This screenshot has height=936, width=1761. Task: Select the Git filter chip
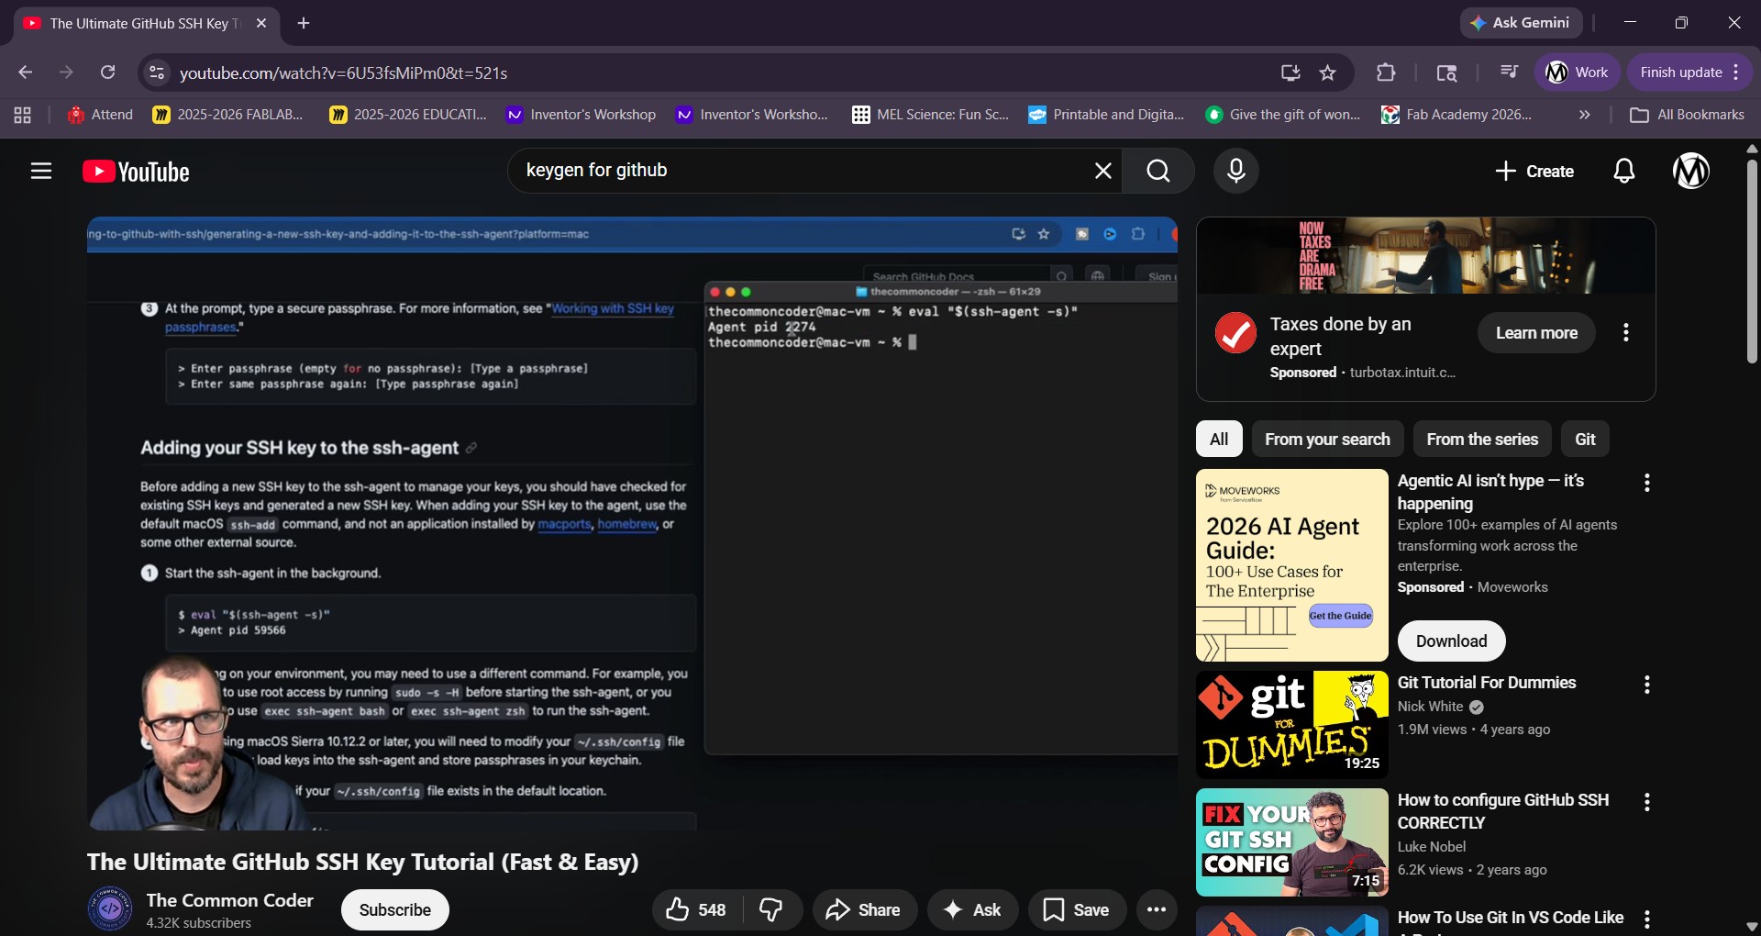1585,439
